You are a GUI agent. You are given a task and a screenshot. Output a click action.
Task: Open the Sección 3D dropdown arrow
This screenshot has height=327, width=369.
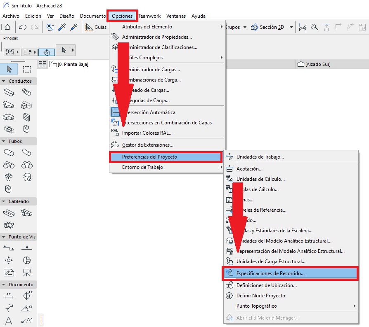(x=291, y=27)
